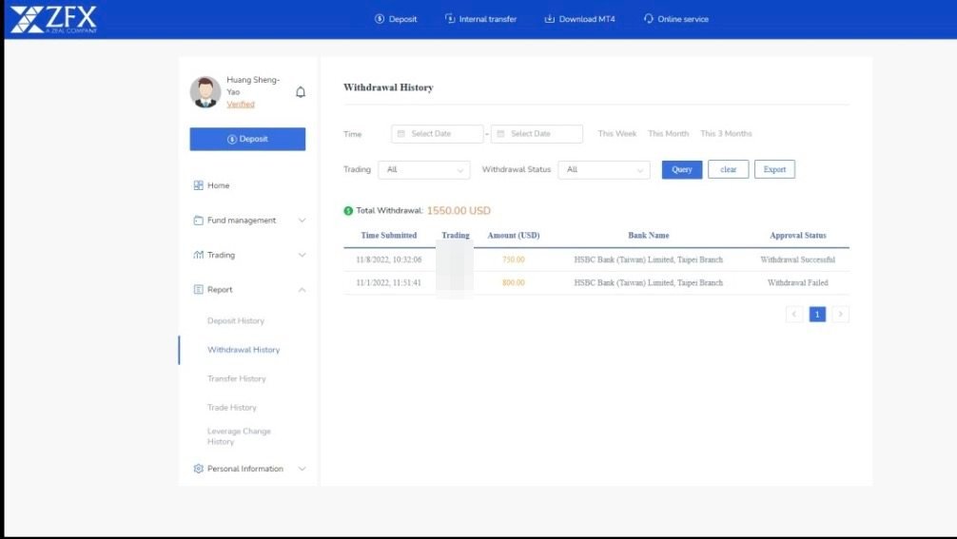Image resolution: width=957 pixels, height=539 pixels.
Task: Click the start Select Date field
Action: (x=438, y=134)
